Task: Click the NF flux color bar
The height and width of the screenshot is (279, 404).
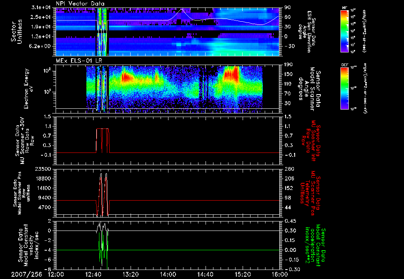Action: click(344, 31)
